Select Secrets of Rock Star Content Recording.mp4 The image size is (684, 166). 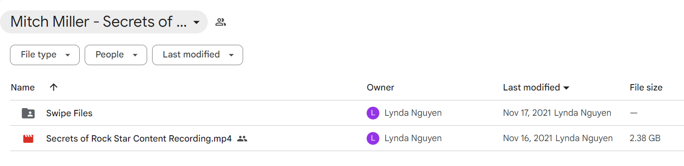pos(139,138)
